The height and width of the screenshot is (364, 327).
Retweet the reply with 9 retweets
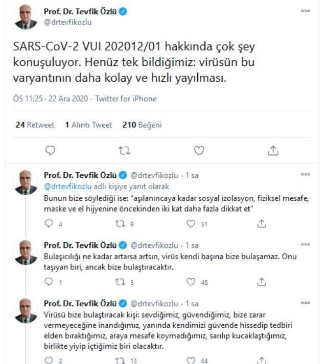click(x=120, y=224)
